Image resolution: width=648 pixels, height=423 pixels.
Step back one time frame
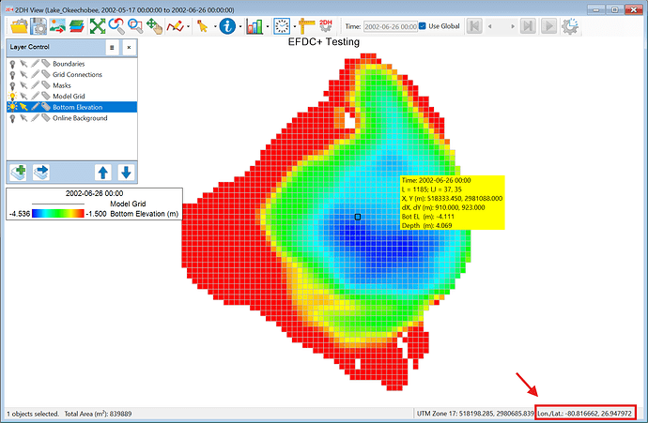490,26
